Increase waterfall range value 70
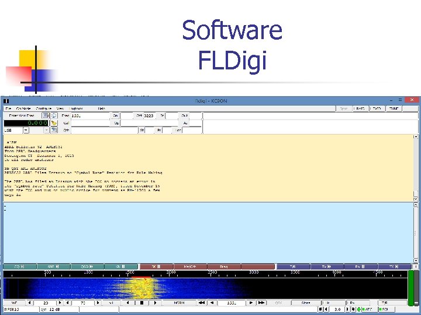The height and width of the screenshot is (315, 421). [x=98, y=303]
